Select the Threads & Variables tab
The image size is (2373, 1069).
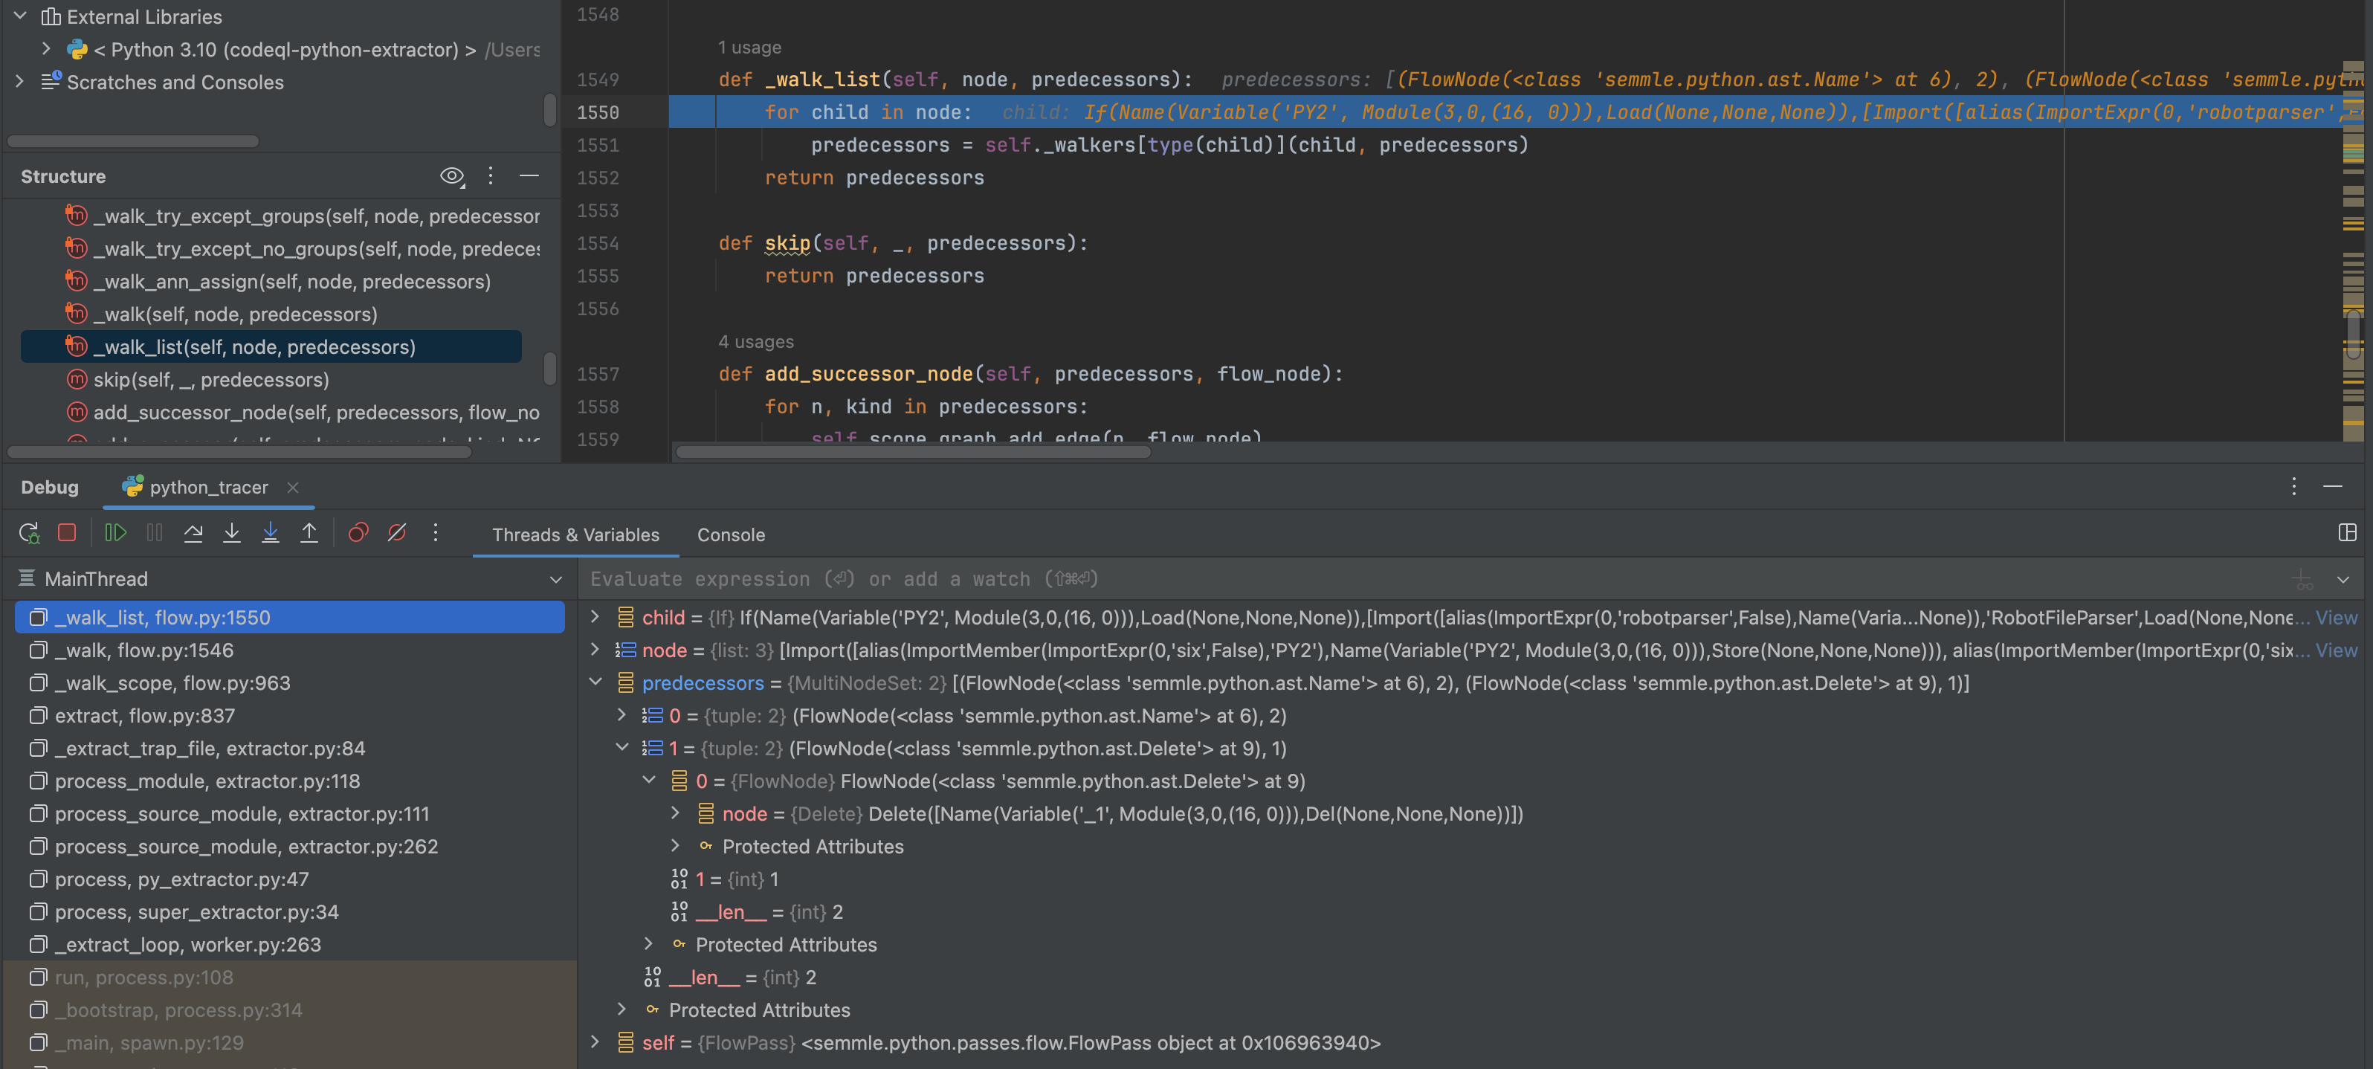575,535
